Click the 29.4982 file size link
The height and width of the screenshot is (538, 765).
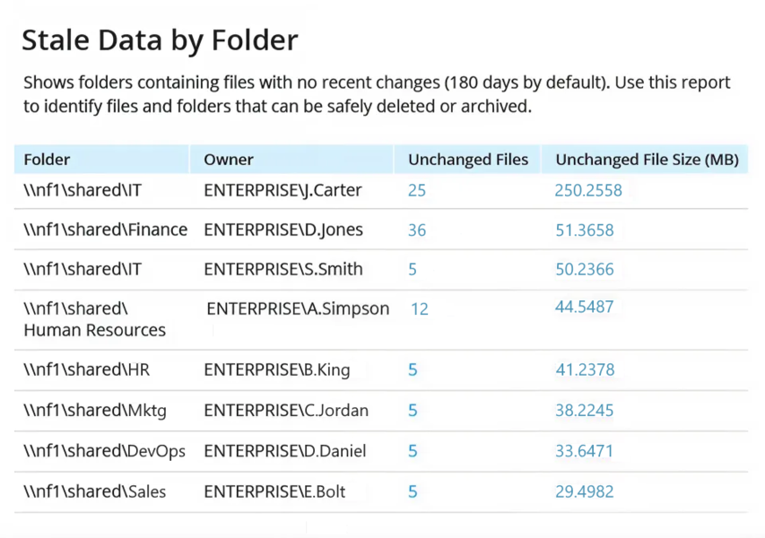(584, 491)
